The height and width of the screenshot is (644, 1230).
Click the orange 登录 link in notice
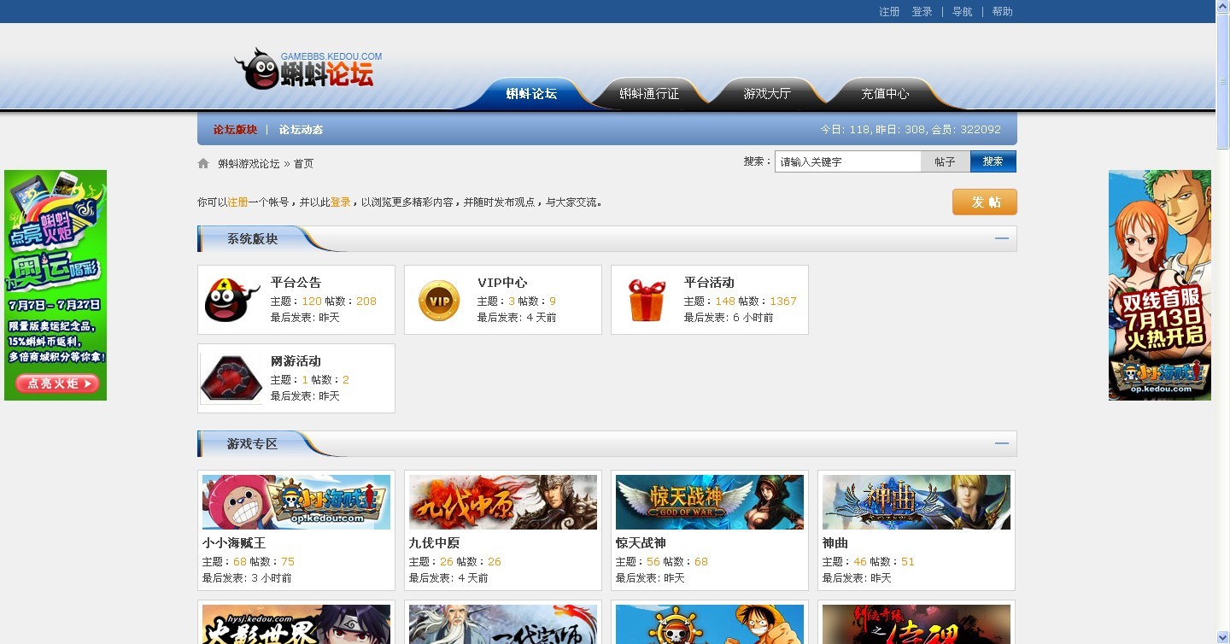point(340,202)
